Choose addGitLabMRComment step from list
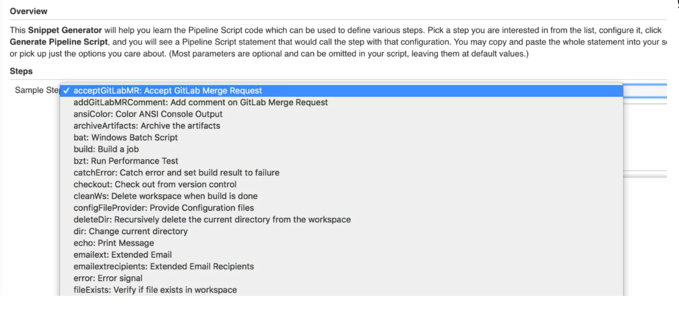This screenshot has height=311, width=679. pos(200,102)
